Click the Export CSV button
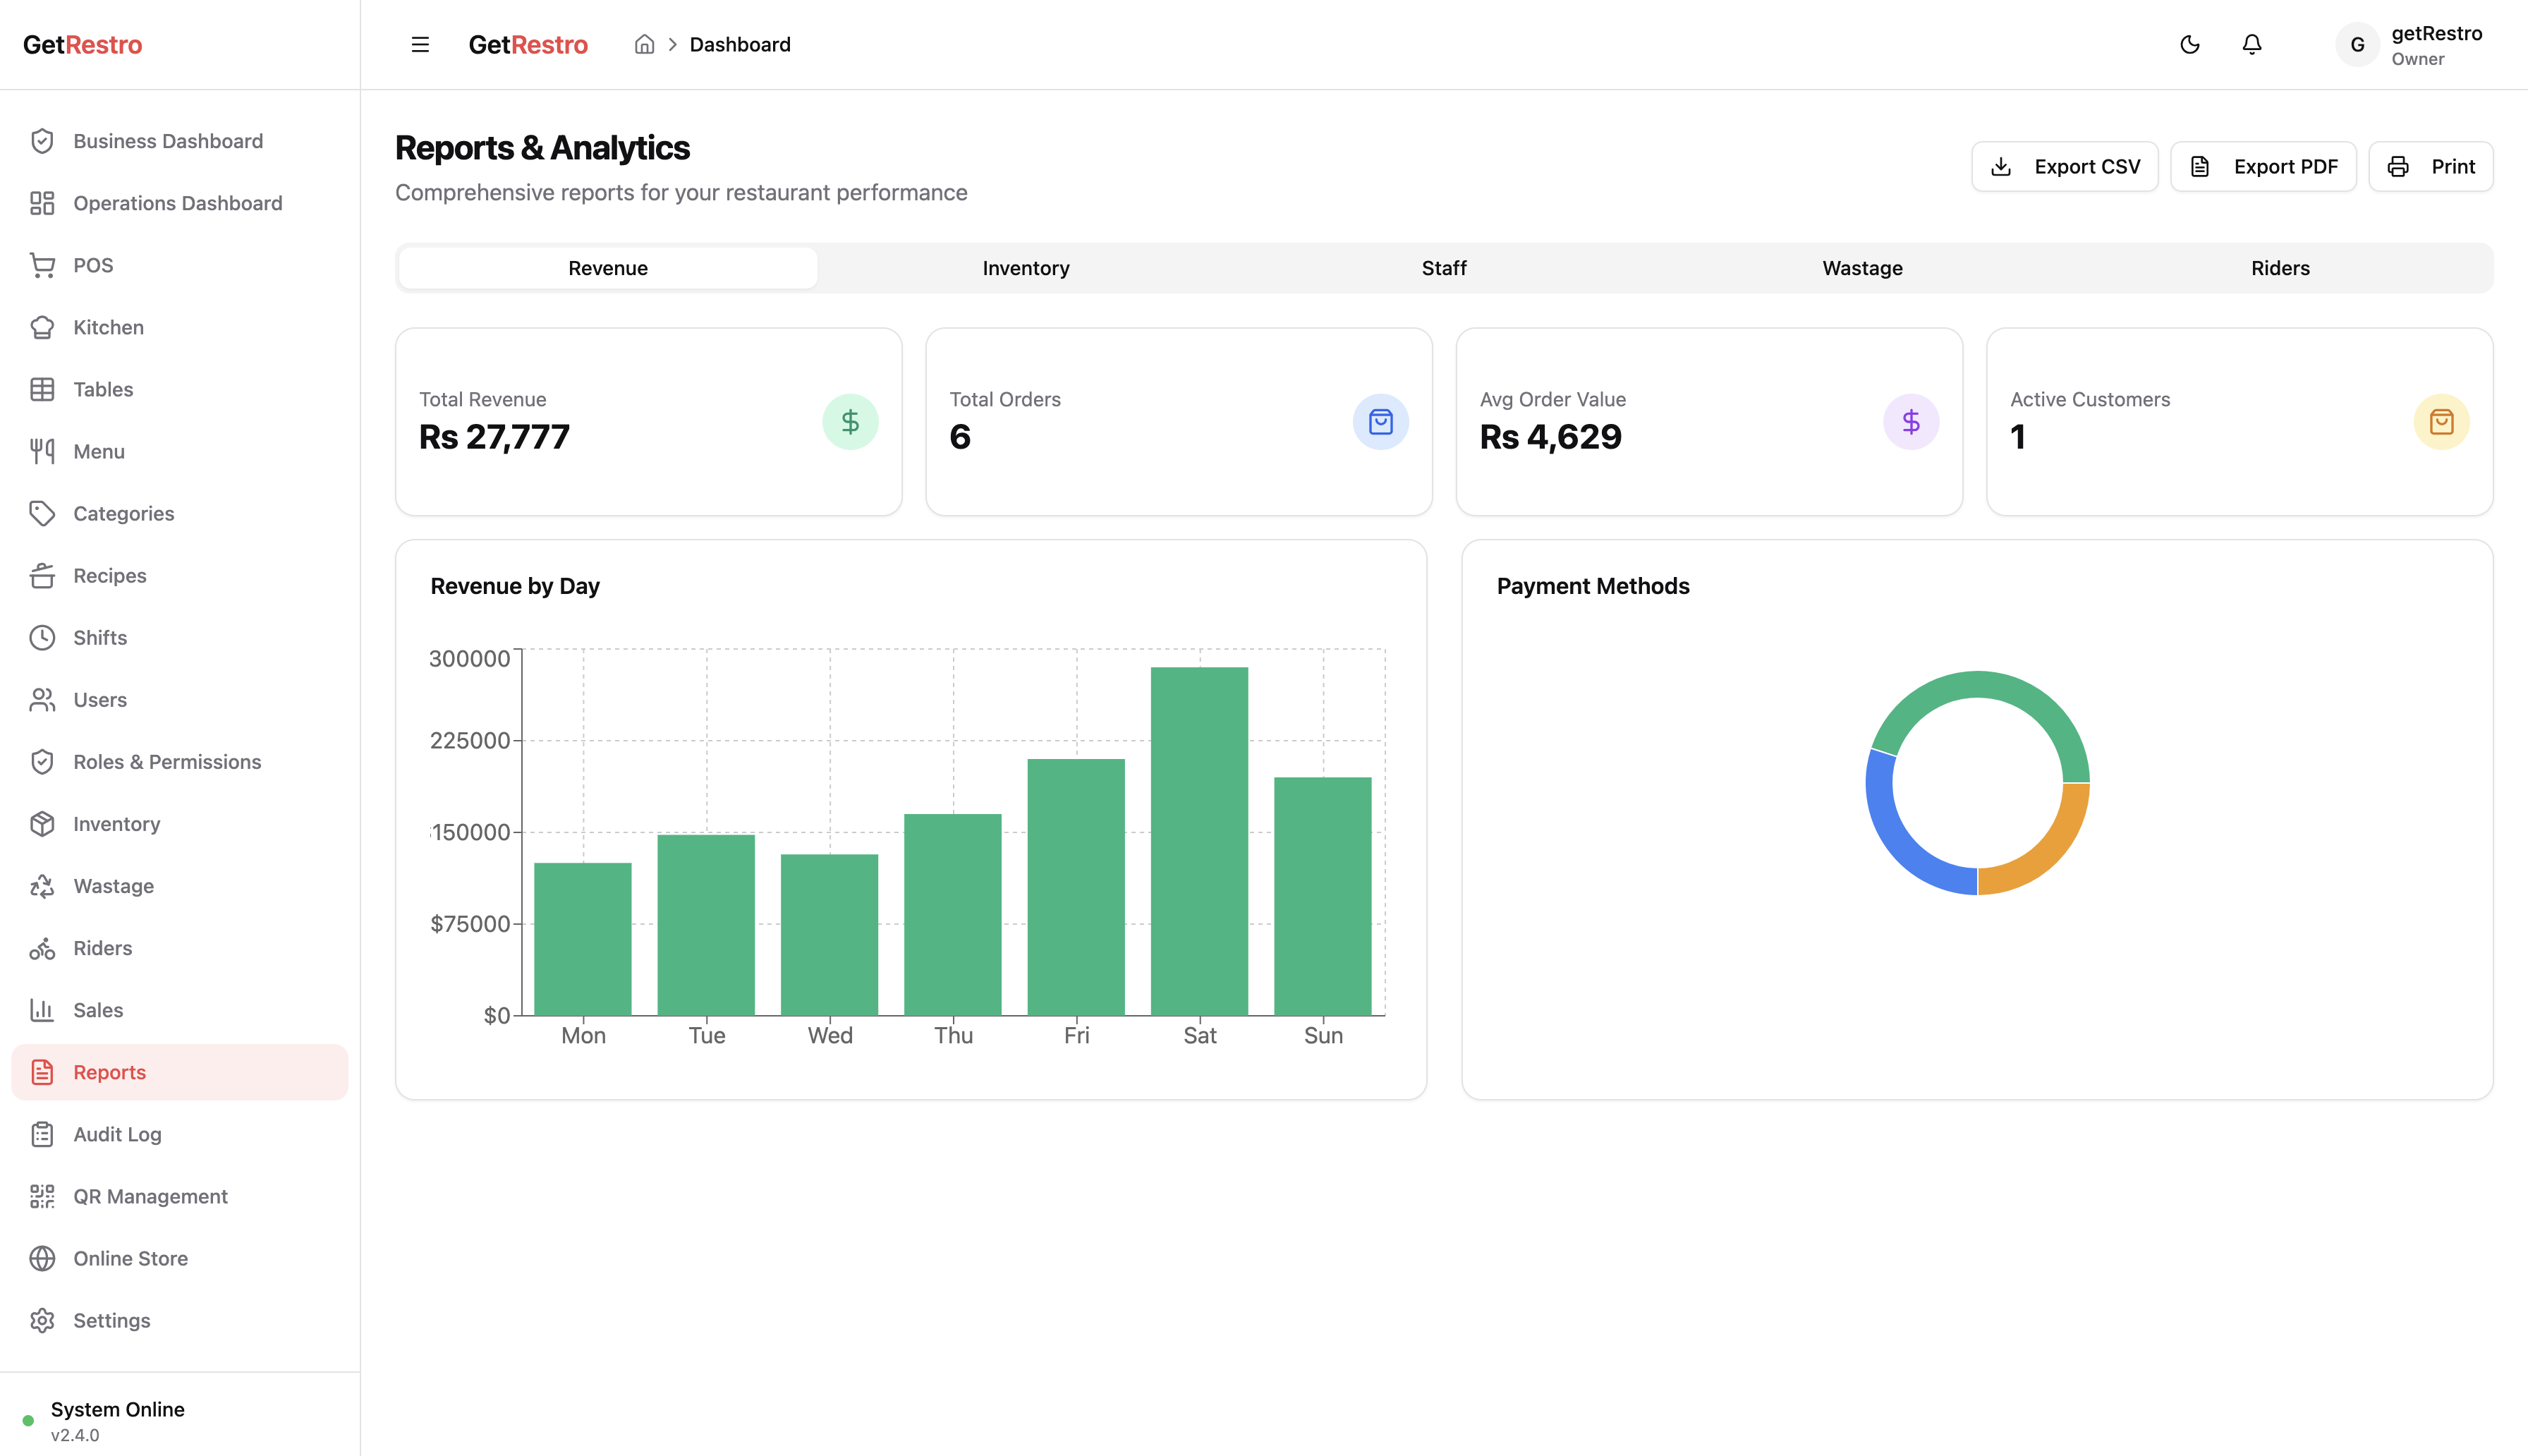This screenshot has height=1456, width=2528. click(2064, 166)
